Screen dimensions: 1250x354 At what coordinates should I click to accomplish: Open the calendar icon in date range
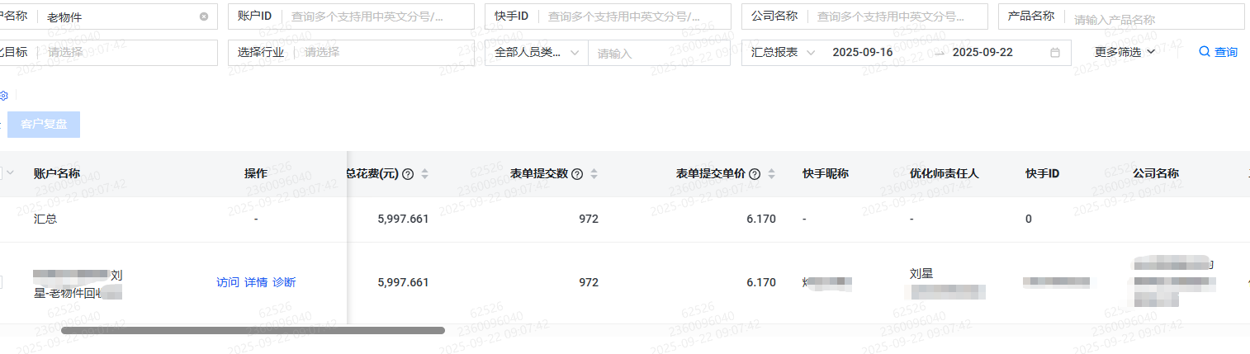tap(1054, 52)
